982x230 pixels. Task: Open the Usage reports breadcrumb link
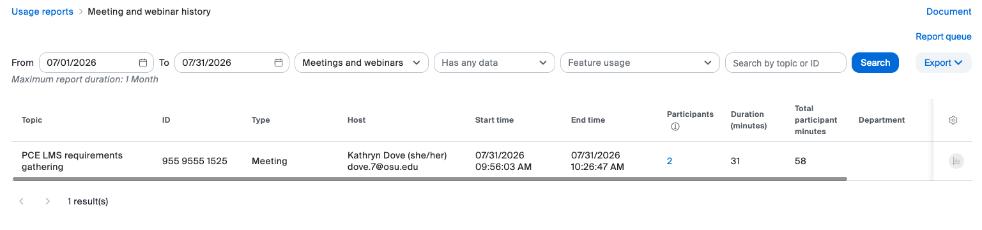click(x=42, y=11)
